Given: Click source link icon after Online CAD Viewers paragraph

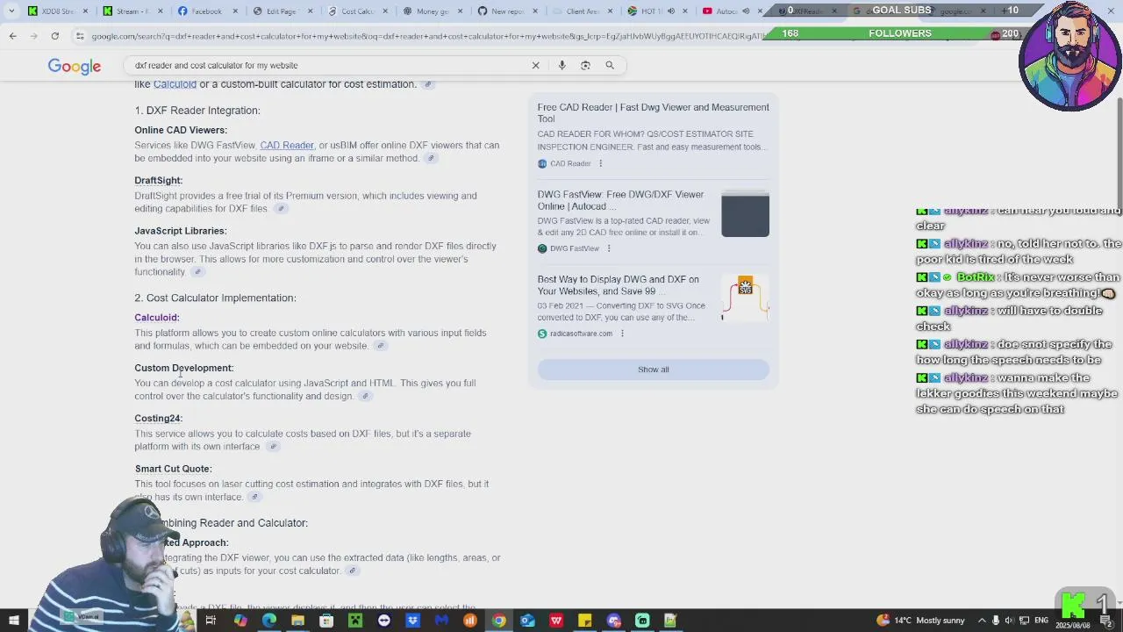Looking at the screenshot, I should point(431,158).
